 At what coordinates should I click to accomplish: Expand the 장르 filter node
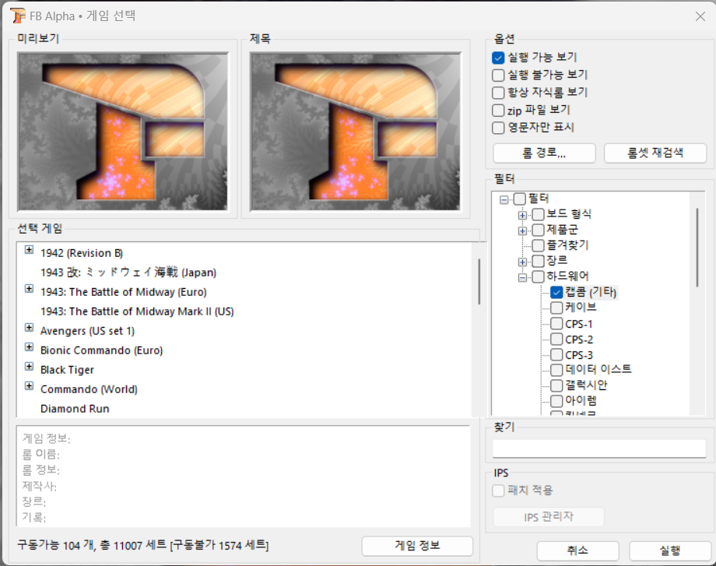coord(522,262)
